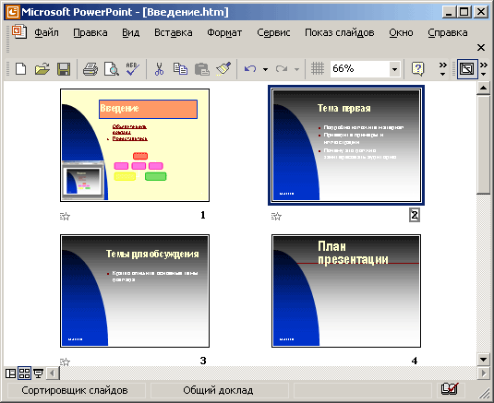Expand the standard toolbar options chevron

click(442, 69)
